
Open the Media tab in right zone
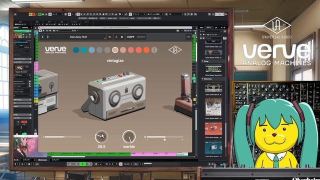coord(209,27)
